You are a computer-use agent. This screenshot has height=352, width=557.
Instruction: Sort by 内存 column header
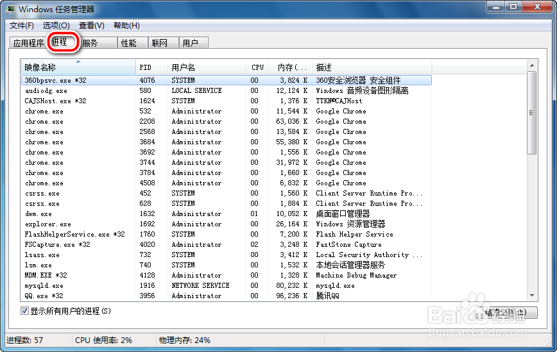click(x=289, y=67)
